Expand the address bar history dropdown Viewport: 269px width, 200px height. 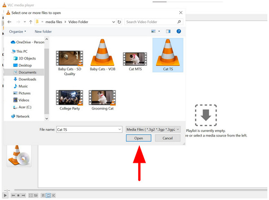[113, 22]
